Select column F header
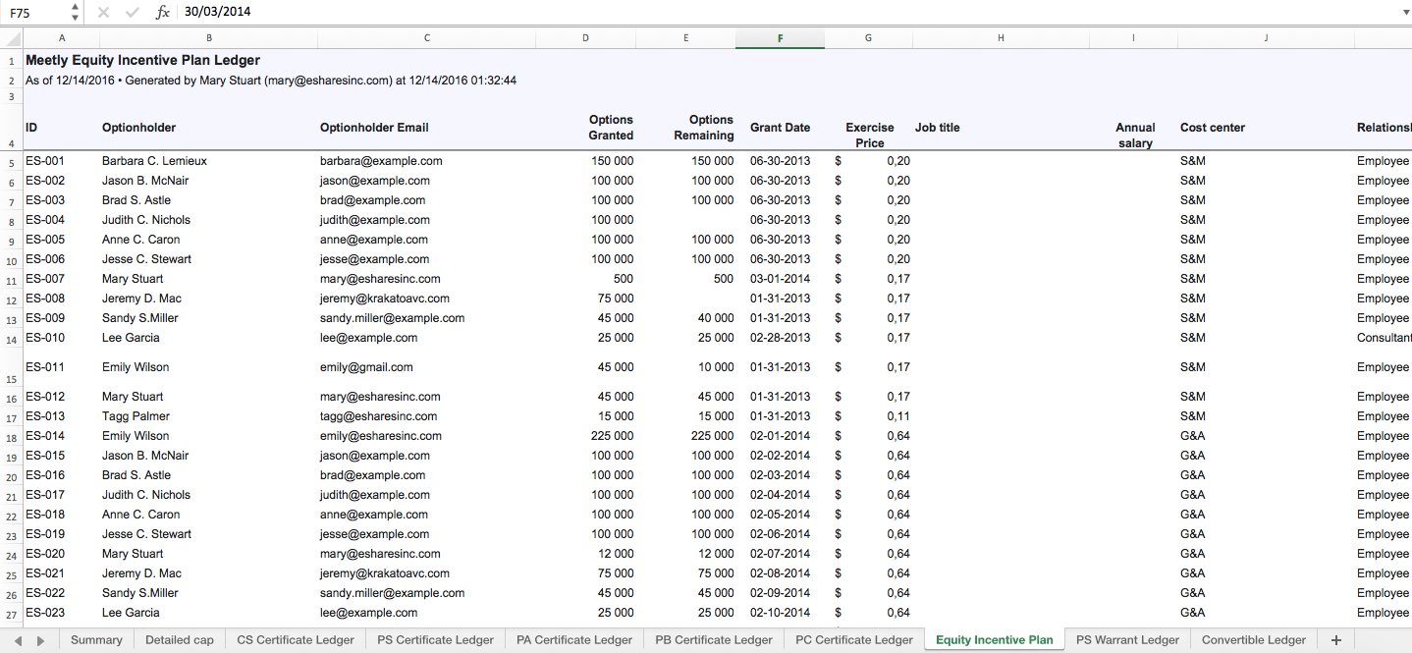1412x653 pixels. pyautogui.click(x=780, y=38)
